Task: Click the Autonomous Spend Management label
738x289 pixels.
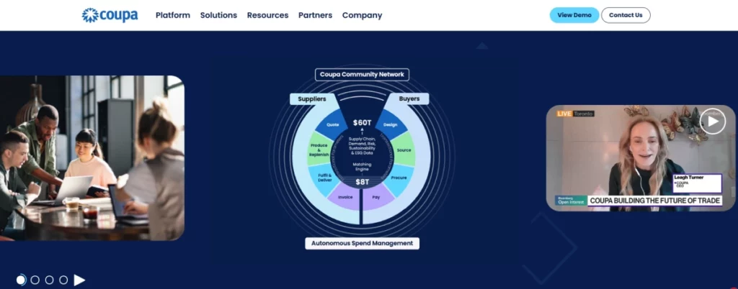Action: [362, 243]
